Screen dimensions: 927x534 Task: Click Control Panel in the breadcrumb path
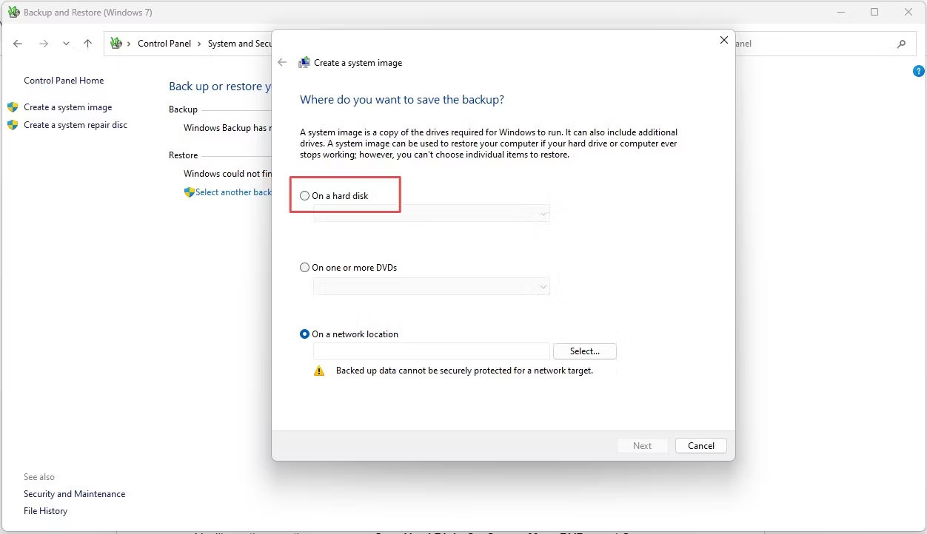pyautogui.click(x=164, y=44)
